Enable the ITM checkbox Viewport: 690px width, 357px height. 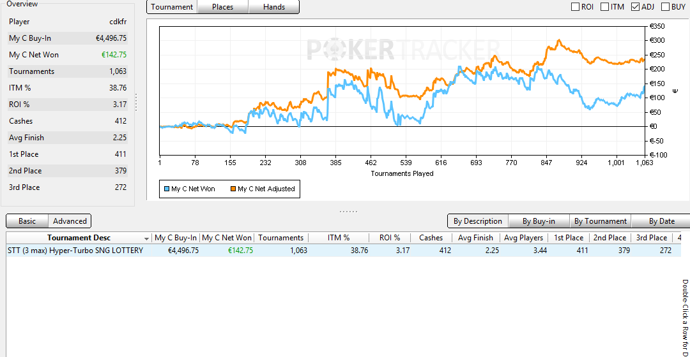click(604, 6)
